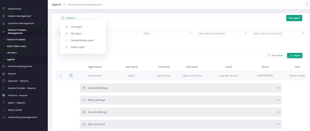Open help via question mark icon
The width and height of the screenshot is (310, 131).
(x=307, y=5)
